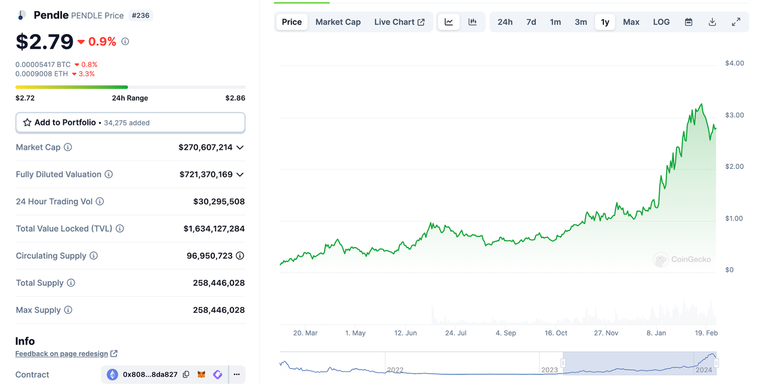
Task: Switch to Market Cap tab
Action: click(338, 22)
